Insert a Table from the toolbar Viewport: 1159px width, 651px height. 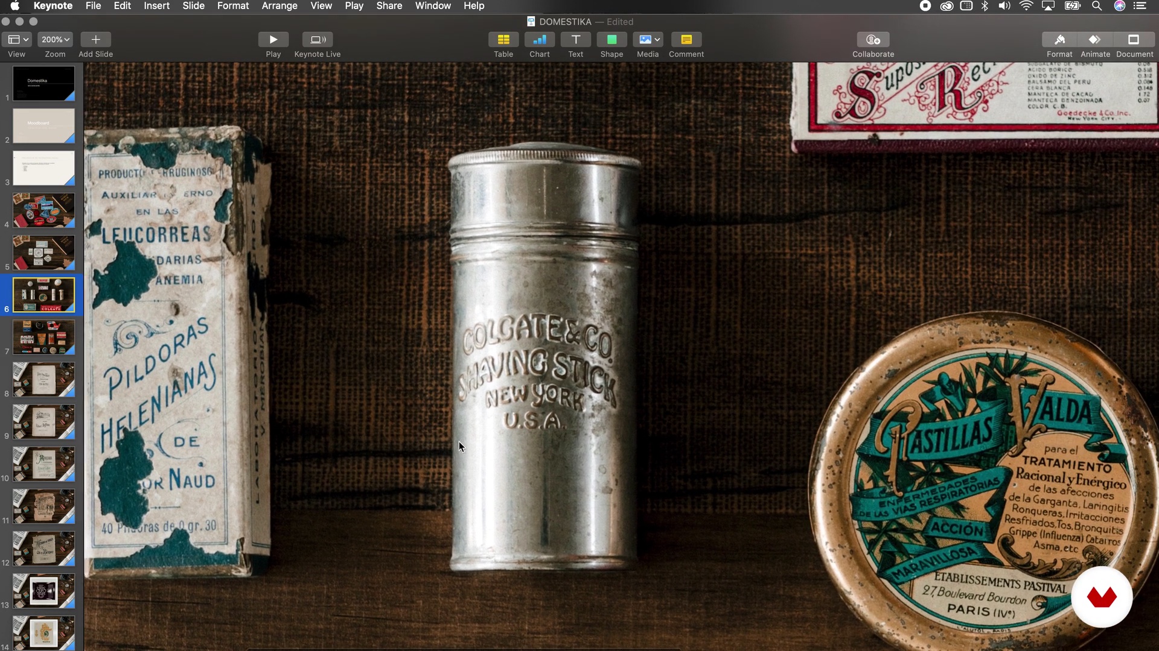click(503, 40)
